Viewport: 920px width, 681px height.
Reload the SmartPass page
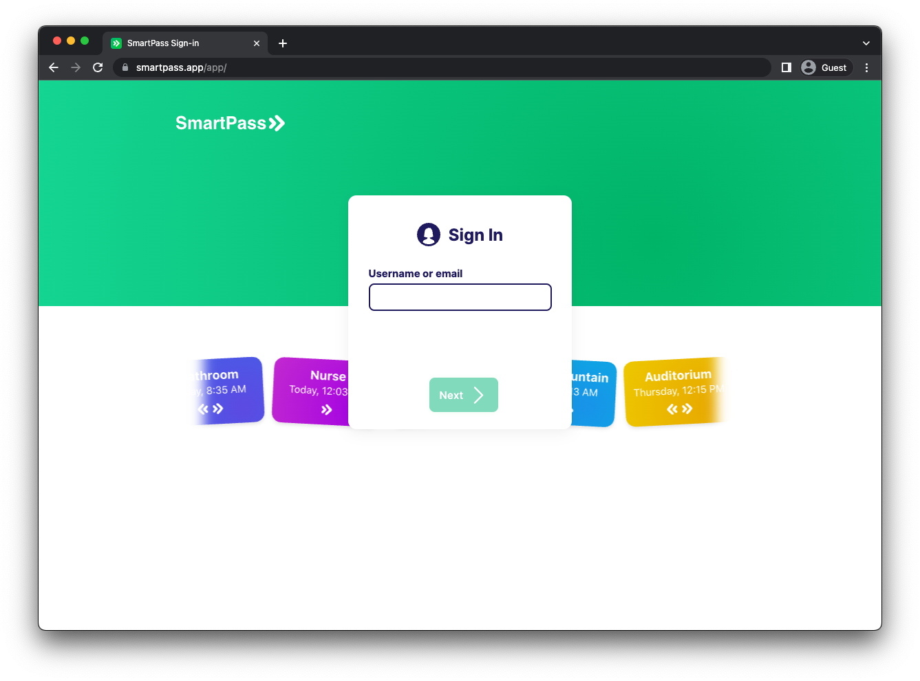(x=98, y=67)
